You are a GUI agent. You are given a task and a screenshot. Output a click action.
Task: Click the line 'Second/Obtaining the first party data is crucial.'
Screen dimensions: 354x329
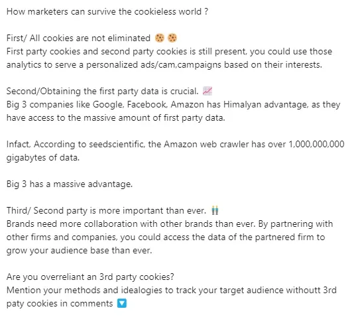click(x=103, y=92)
